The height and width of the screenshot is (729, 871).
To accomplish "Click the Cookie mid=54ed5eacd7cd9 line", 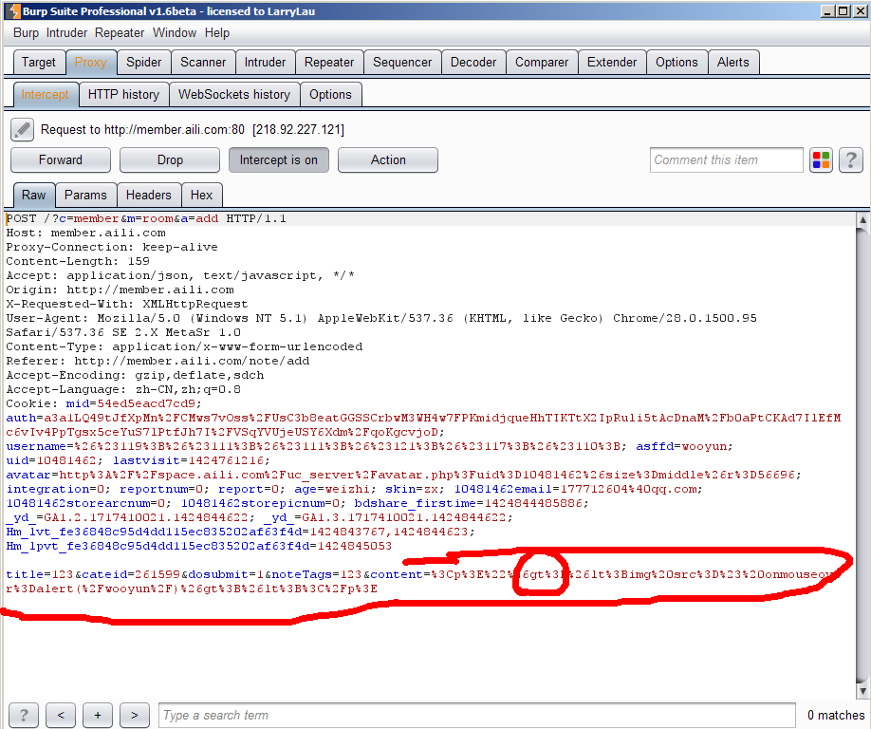I will (x=103, y=403).
